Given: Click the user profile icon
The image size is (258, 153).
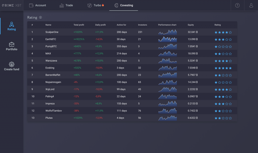Looking at the screenshot, I should point(251,5).
